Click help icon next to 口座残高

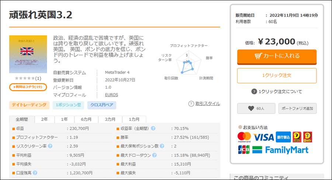click(x=35, y=173)
